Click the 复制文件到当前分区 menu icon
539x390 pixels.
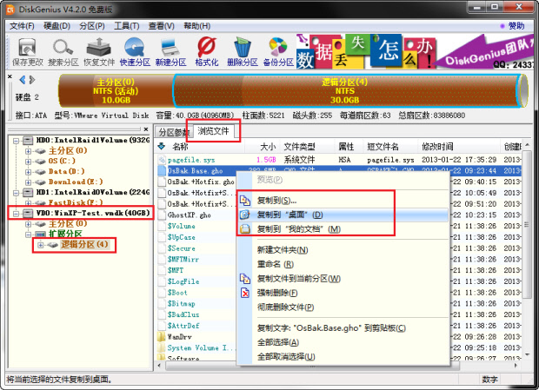[245, 279]
